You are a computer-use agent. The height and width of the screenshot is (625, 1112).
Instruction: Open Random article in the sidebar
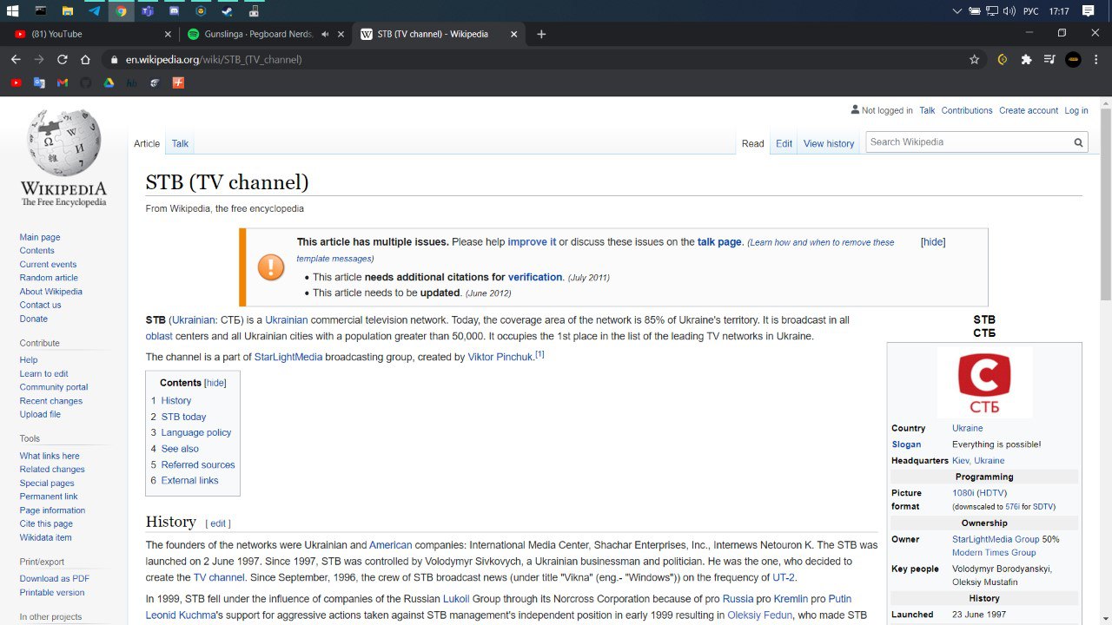click(x=49, y=278)
